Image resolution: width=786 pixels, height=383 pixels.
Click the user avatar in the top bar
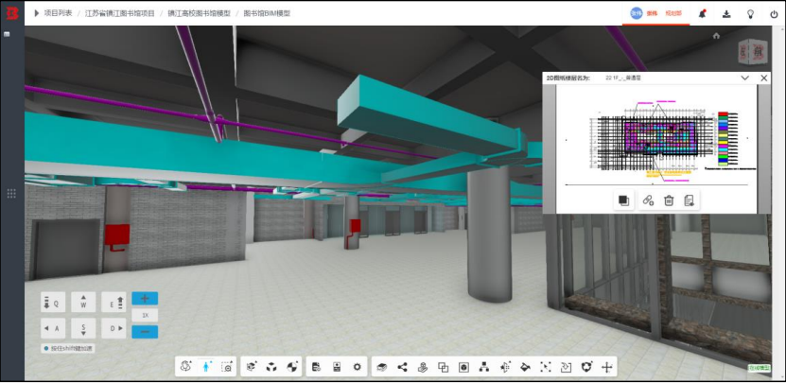[x=637, y=13]
